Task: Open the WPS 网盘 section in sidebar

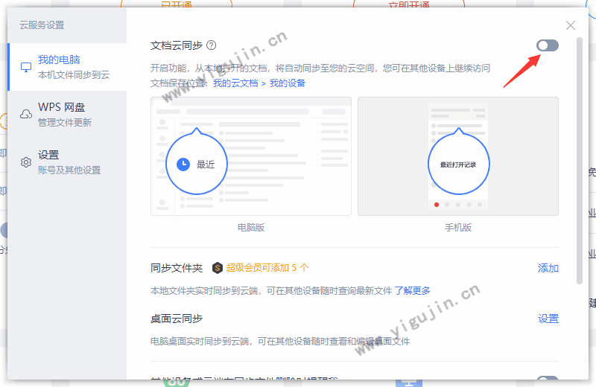Action: point(62,107)
